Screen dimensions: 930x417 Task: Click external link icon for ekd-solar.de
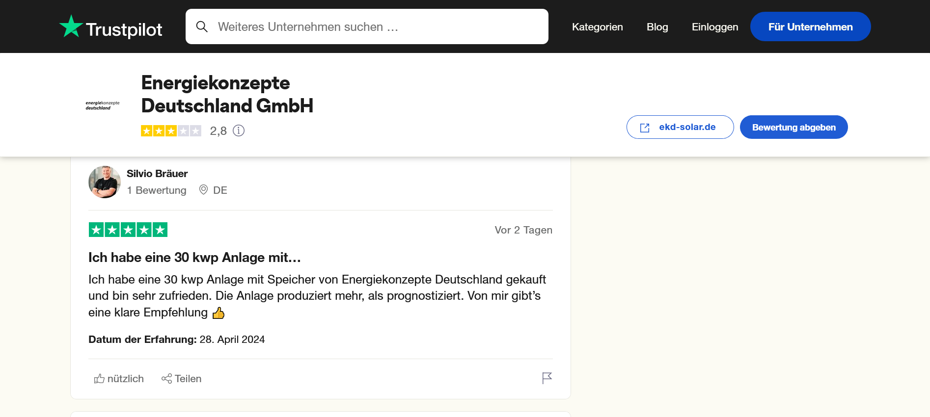[x=645, y=128]
